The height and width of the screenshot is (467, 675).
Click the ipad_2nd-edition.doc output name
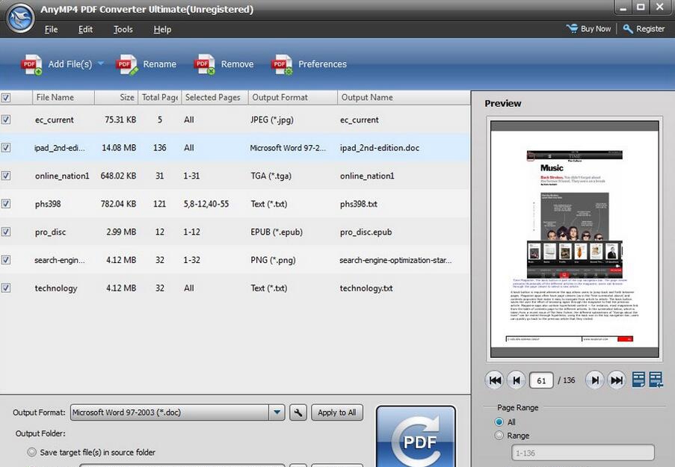[x=380, y=148]
